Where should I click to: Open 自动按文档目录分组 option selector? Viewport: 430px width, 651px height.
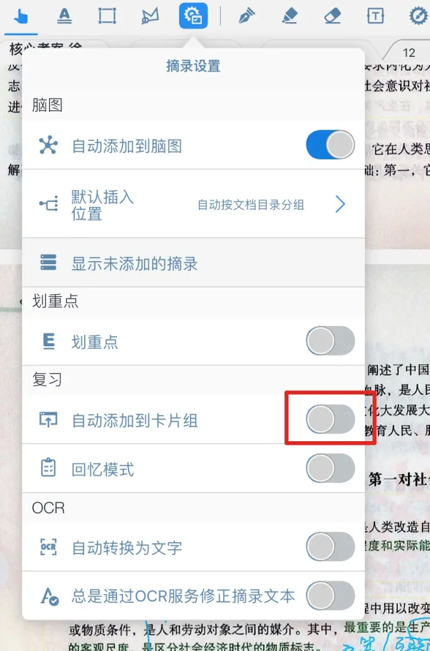(251, 204)
